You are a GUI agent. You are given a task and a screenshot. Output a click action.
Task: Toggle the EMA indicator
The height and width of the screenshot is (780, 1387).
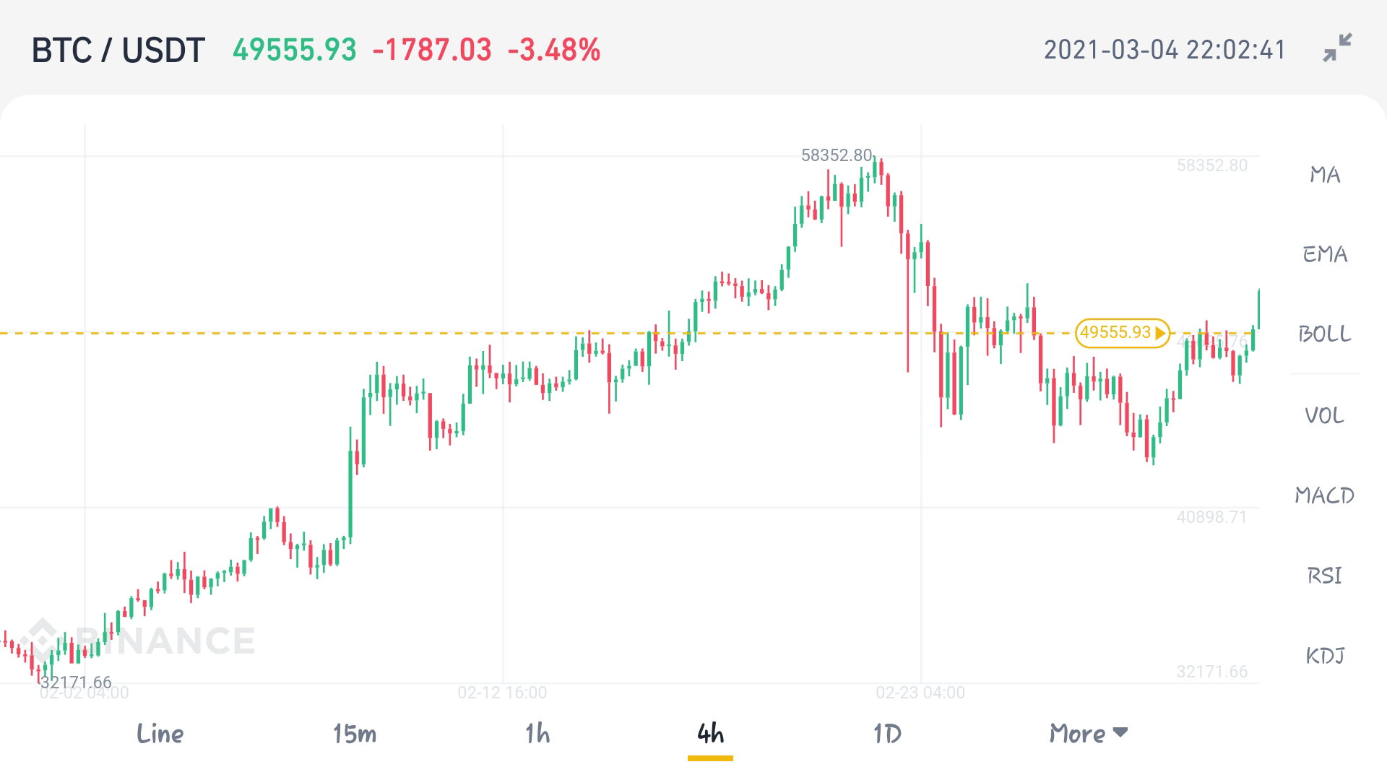1325,254
